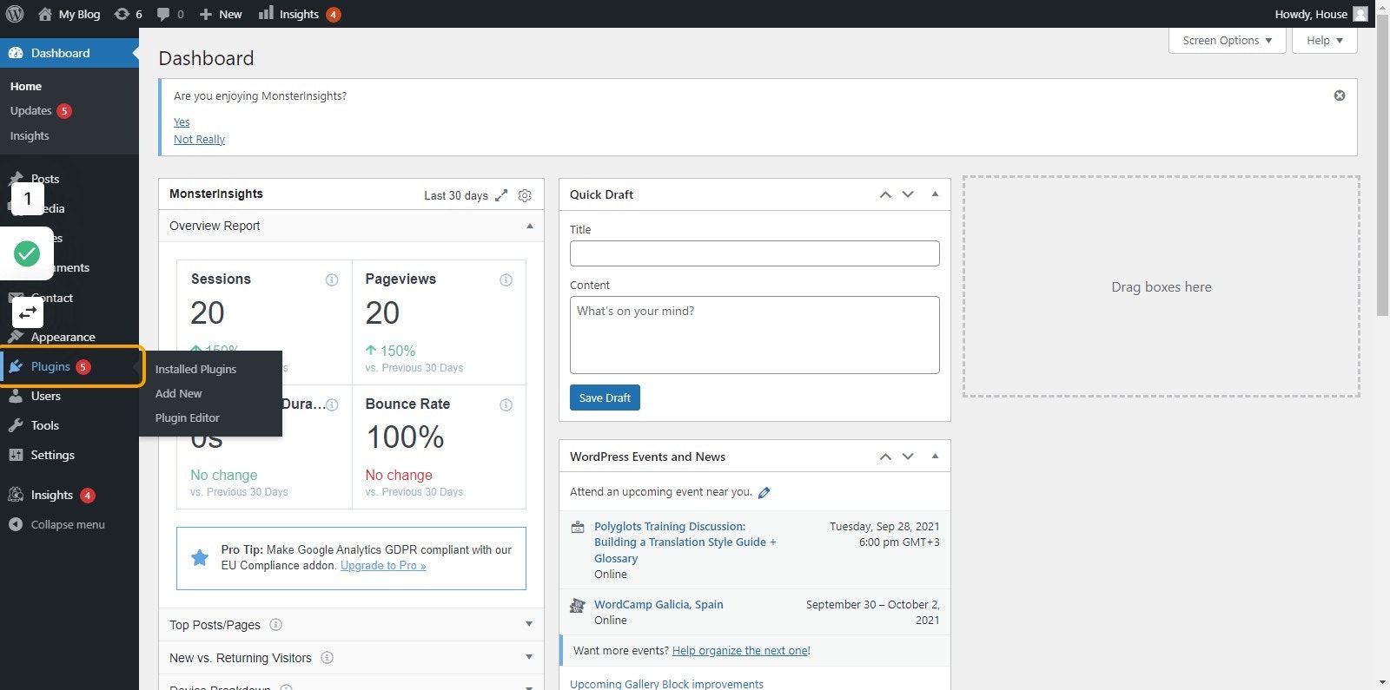Click the Plugins plug icon in sidebar
This screenshot has height=690, width=1390.
pos(16,367)
